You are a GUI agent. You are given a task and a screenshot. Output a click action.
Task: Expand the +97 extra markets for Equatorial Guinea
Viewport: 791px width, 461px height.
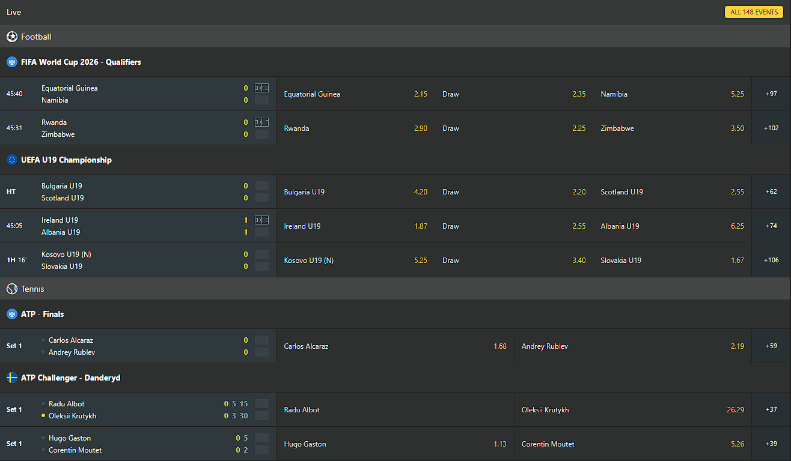tap(771, 94)
